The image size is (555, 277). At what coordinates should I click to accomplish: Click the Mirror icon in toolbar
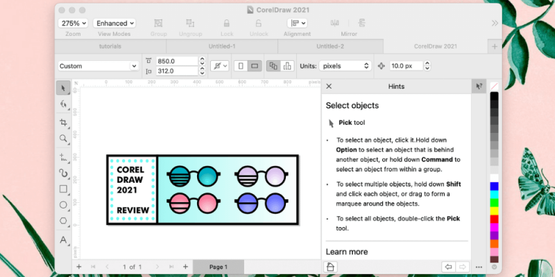tap(349, 23)
